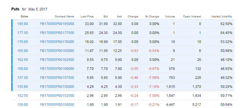This screenshot has height=108, width=242.
Task: Open contract FB170505P00155000
Action: 57,87
